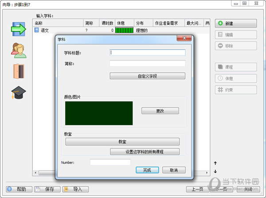This screenshot has width=266, height=198.
Task: Sort by 最大问 column header
Action: click(x=194, y=23)
